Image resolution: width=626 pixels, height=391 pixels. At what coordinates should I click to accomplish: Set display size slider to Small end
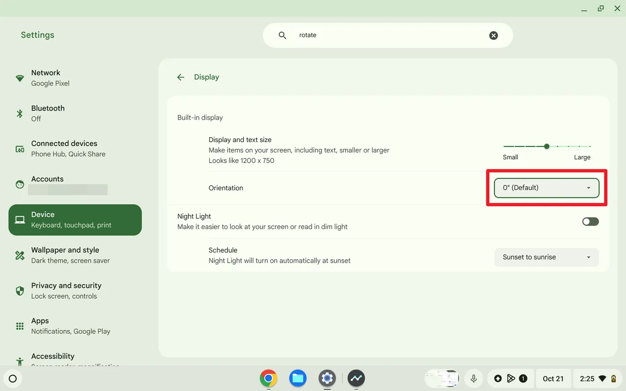coord(504,146)
